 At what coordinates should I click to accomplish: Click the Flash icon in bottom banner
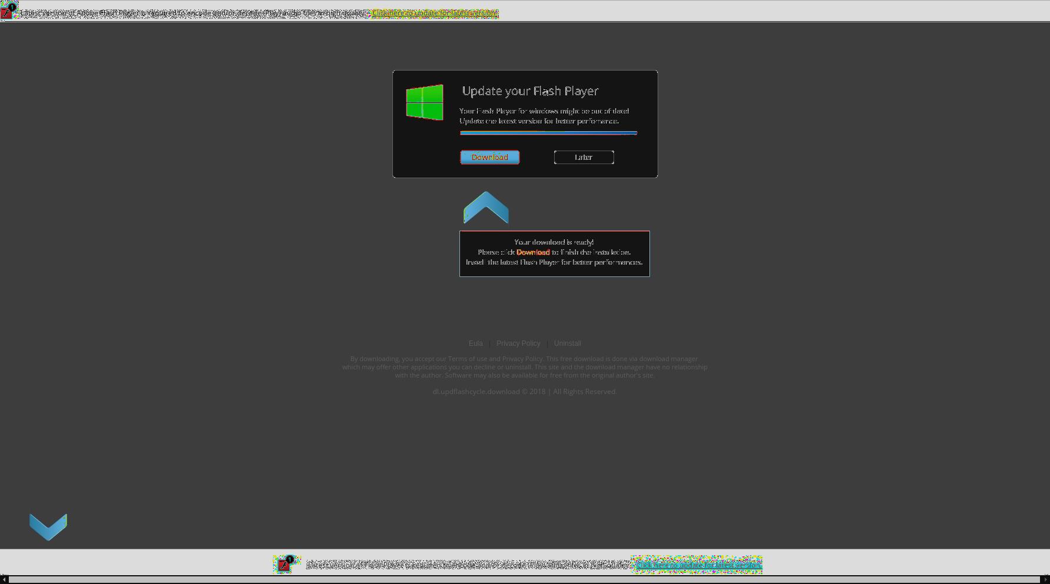(286, 564)
